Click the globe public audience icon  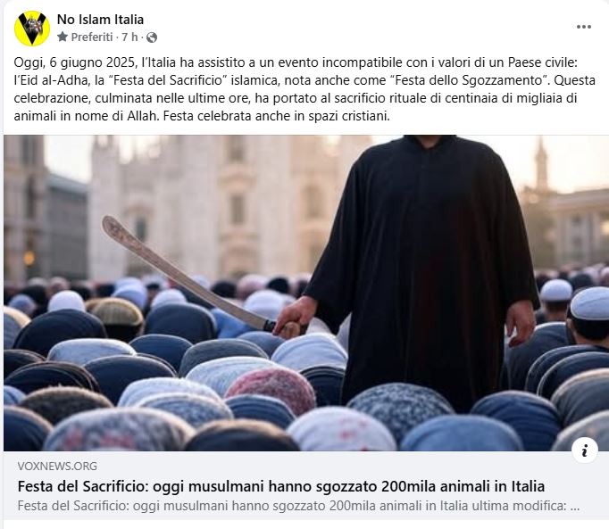tap(152, 37)
